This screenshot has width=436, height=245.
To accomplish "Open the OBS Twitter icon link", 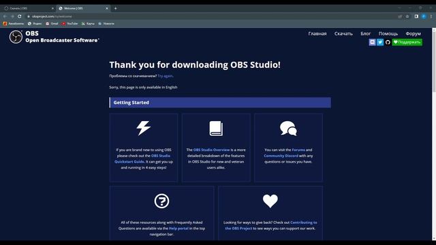I will pyautogui.click(x=380, y=42).
